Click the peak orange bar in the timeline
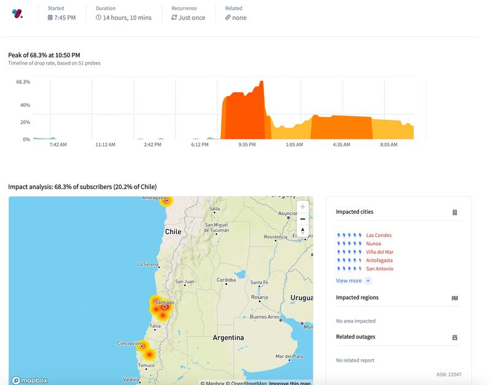This screenshot has width=491, height=385. point(261,111)
